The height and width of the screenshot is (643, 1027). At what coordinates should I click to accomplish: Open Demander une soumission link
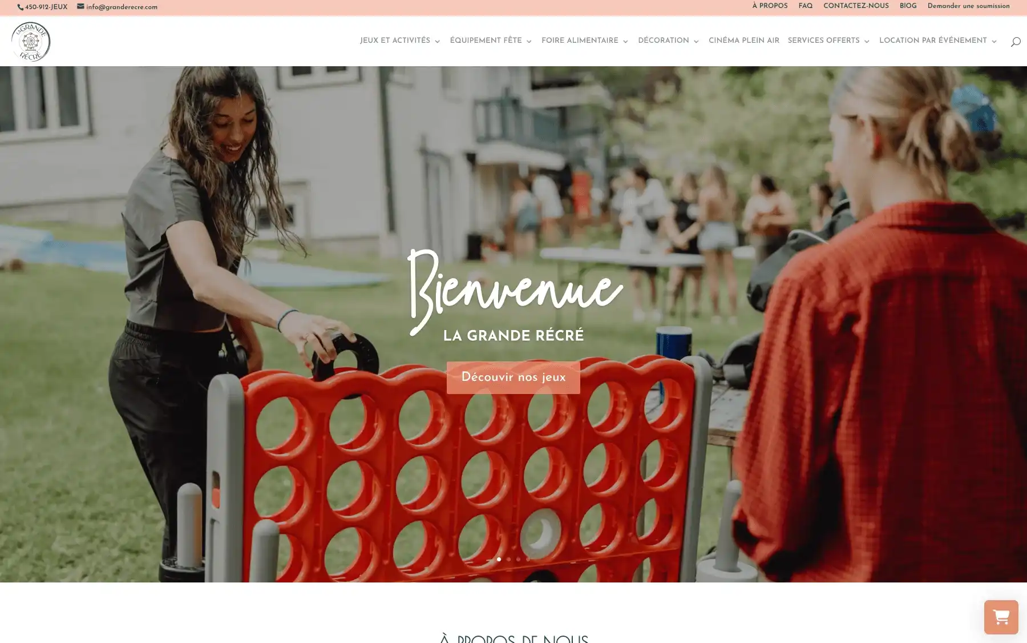[x=968, y=6]
